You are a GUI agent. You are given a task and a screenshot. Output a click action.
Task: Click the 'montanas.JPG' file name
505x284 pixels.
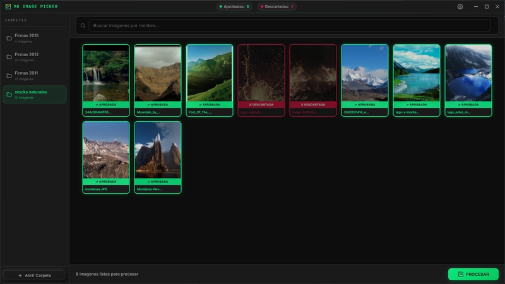point(97,189)
